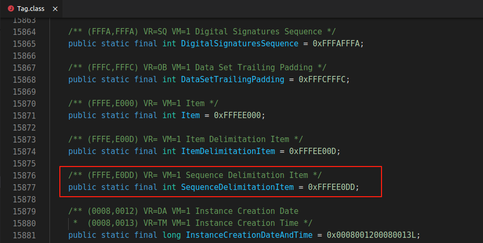Click the Sequence Delimitation Item comment

coord(195,175)
